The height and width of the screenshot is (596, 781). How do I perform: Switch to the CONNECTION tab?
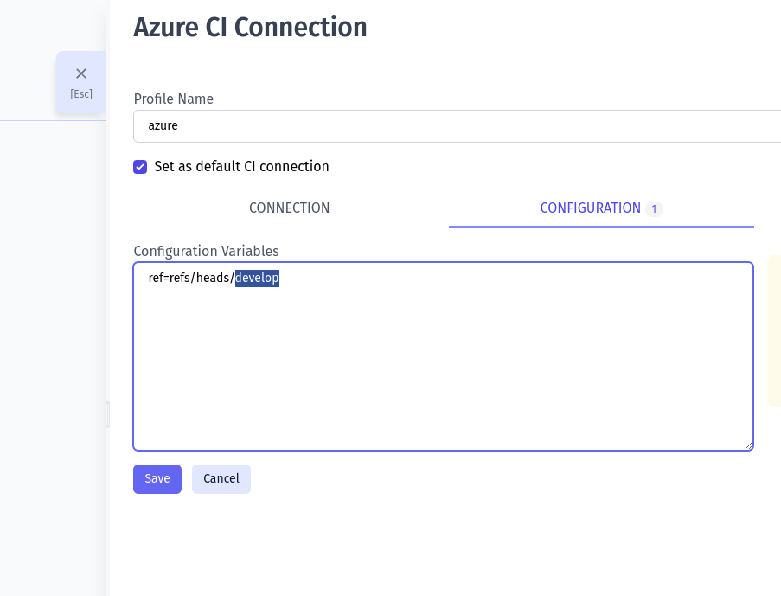pos(289,208)
